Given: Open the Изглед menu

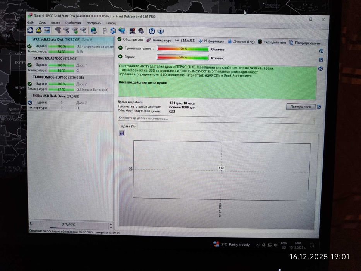Looking at the screenshot, I should (55, 23).
